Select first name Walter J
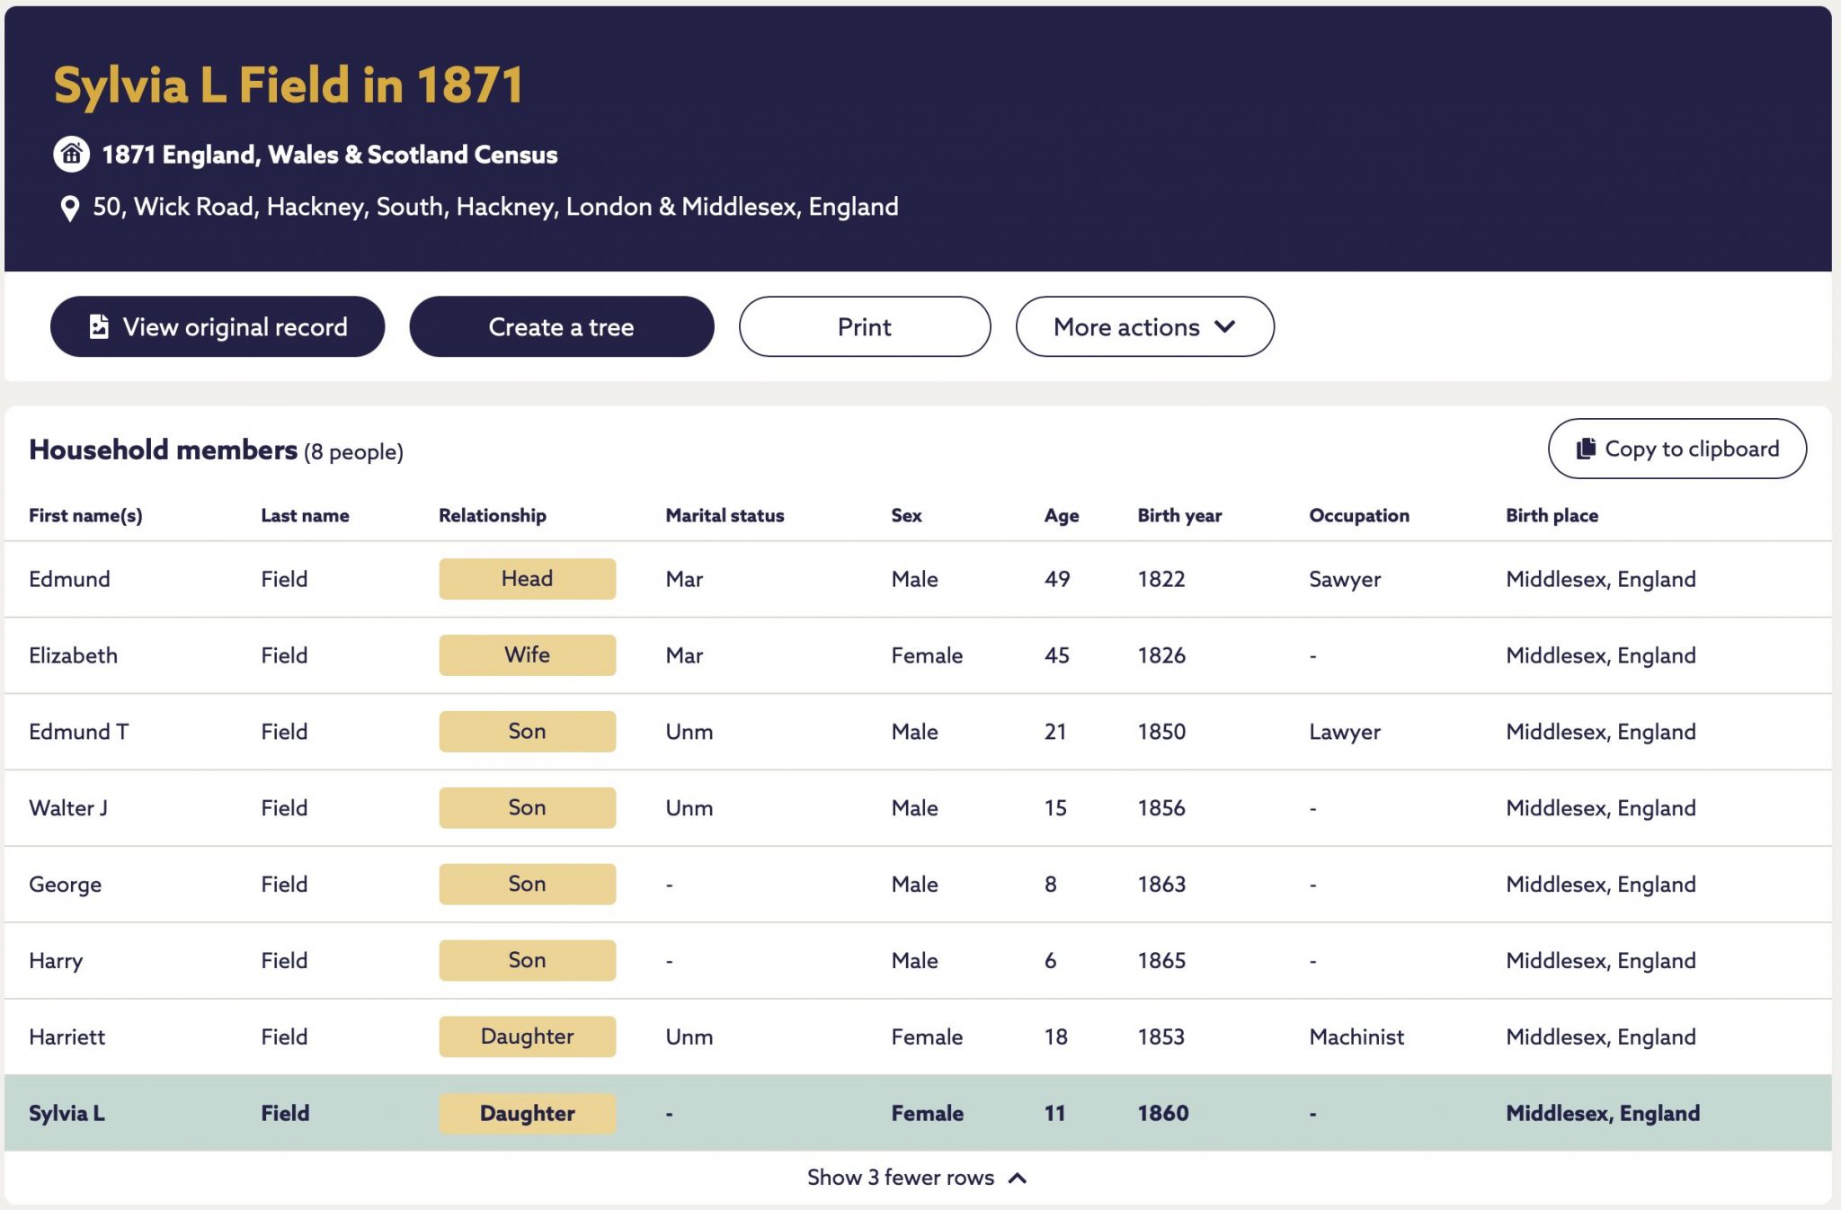The width and height of the screenshot is (1841, 1210). point(68,808)
